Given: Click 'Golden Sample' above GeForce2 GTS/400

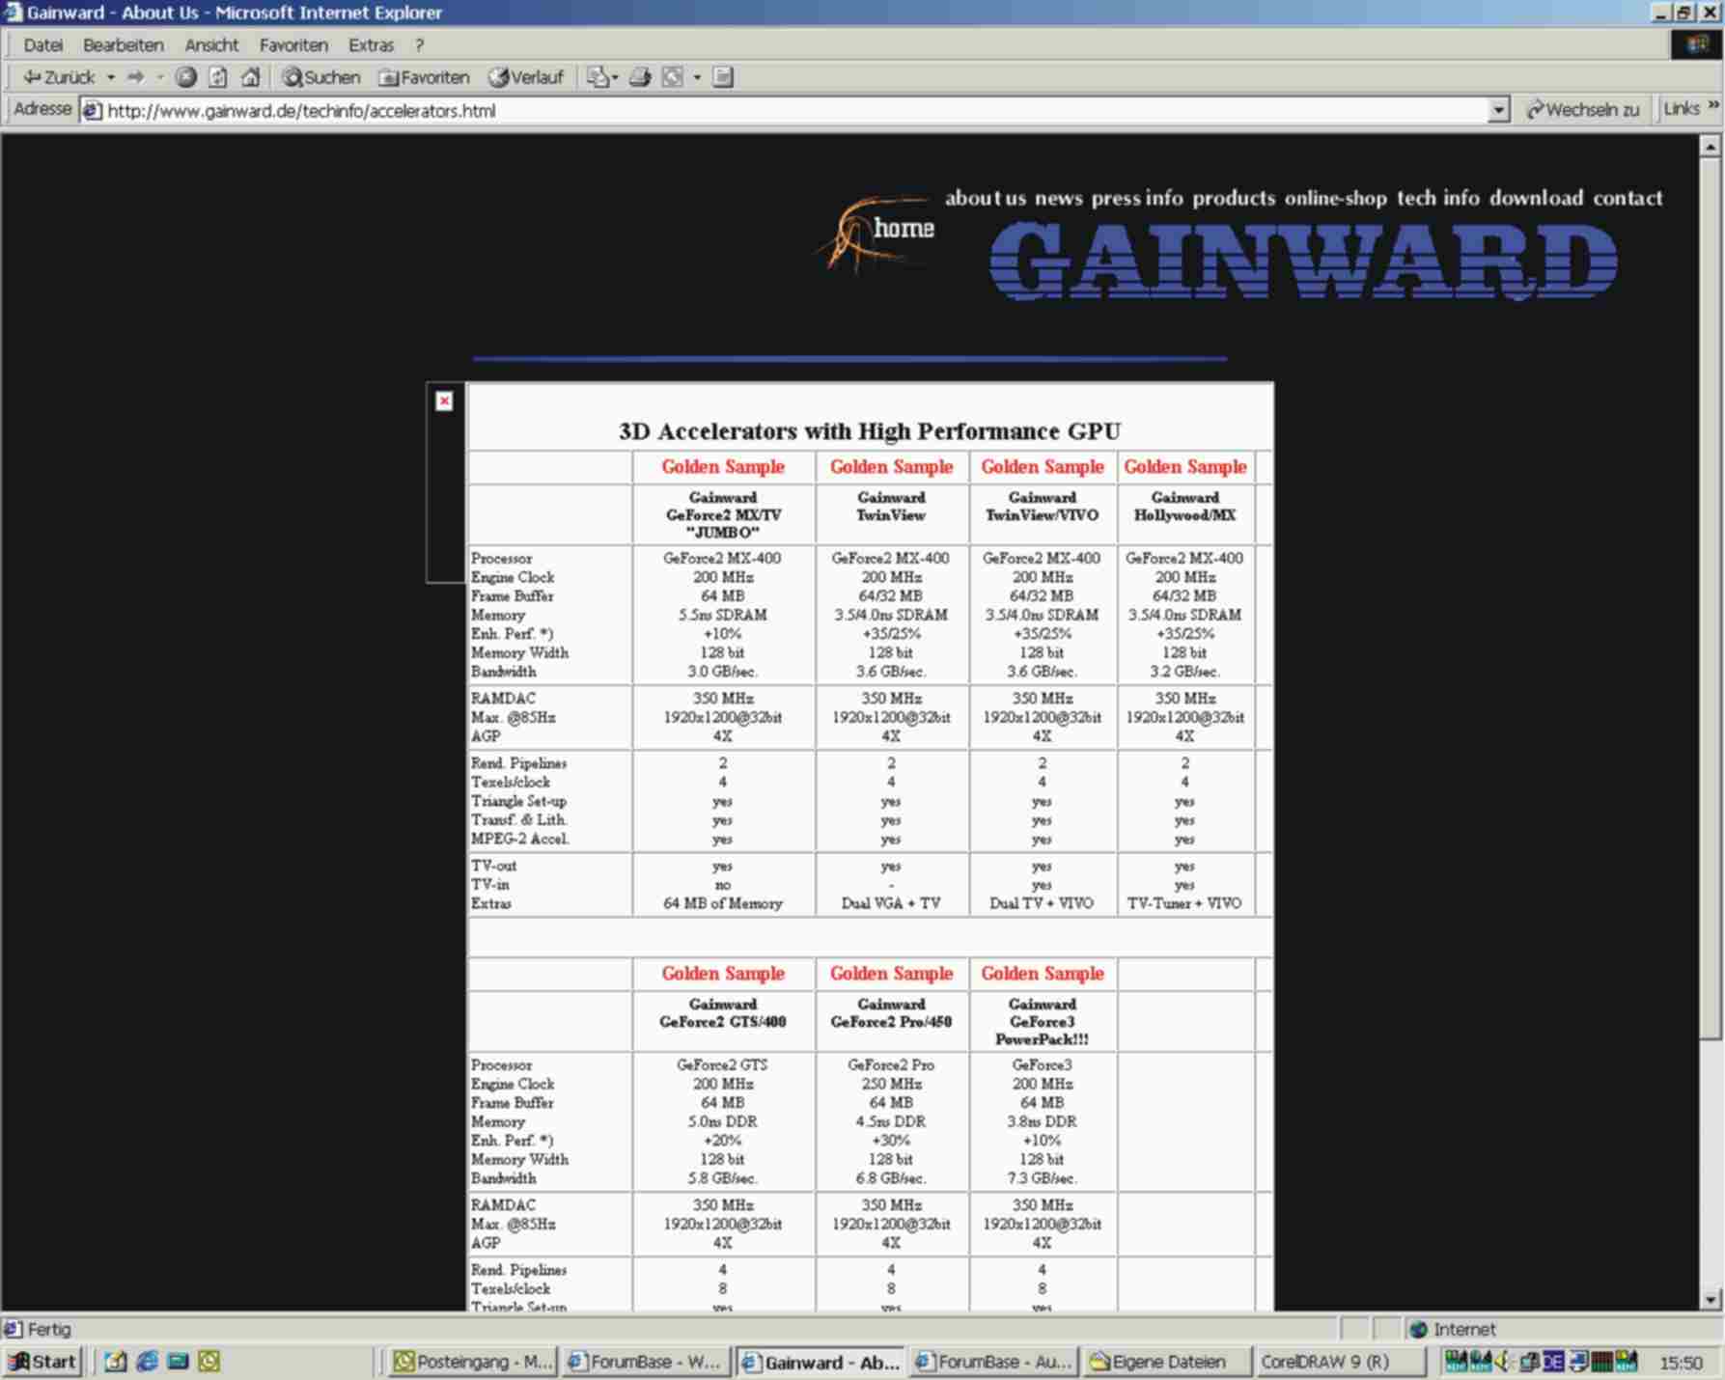Looking at the screenshot, I should 723,974.
